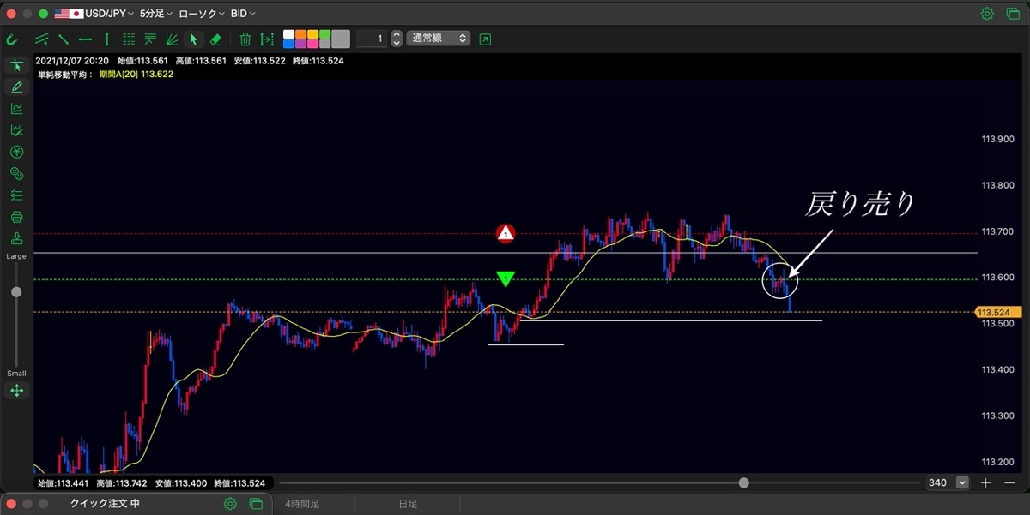This screenshot has width=1030, height=515.
Task: Click the magnet snap icon
Action: point(12,39)
